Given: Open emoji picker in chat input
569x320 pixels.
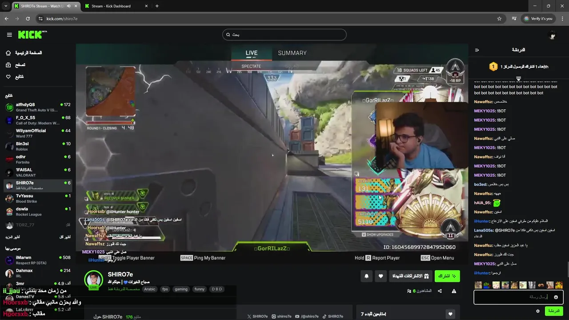Looking at the screenshot, I should point(556,297).
